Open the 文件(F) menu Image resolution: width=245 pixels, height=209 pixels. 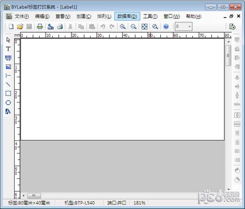tap(22, 16)
